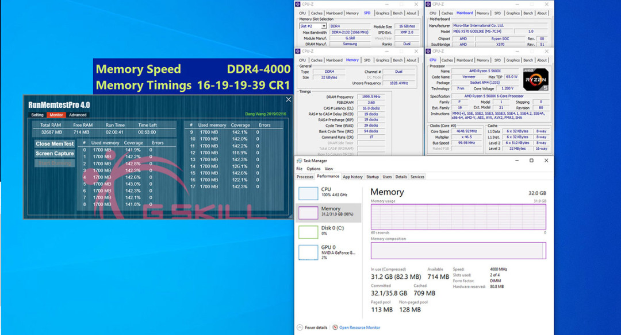Click the Uncore Frequency 1828.4 MHz value
Image resolution: width=621 pixels, height=335 pixels.
coord(399,83)
